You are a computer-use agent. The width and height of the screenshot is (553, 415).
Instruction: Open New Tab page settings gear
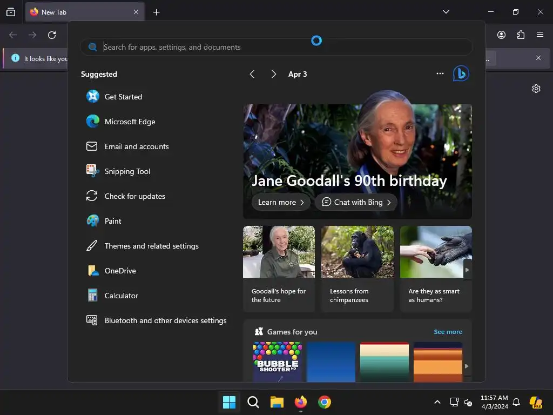point(536,89)
